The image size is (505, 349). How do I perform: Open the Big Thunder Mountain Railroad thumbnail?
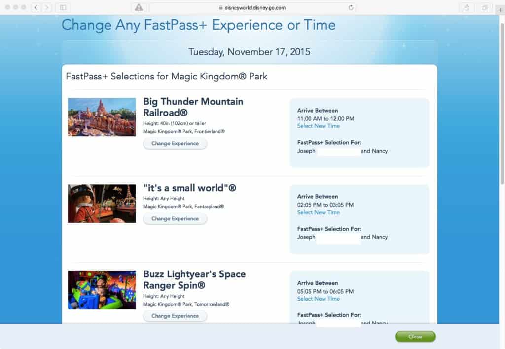[102, 117]
